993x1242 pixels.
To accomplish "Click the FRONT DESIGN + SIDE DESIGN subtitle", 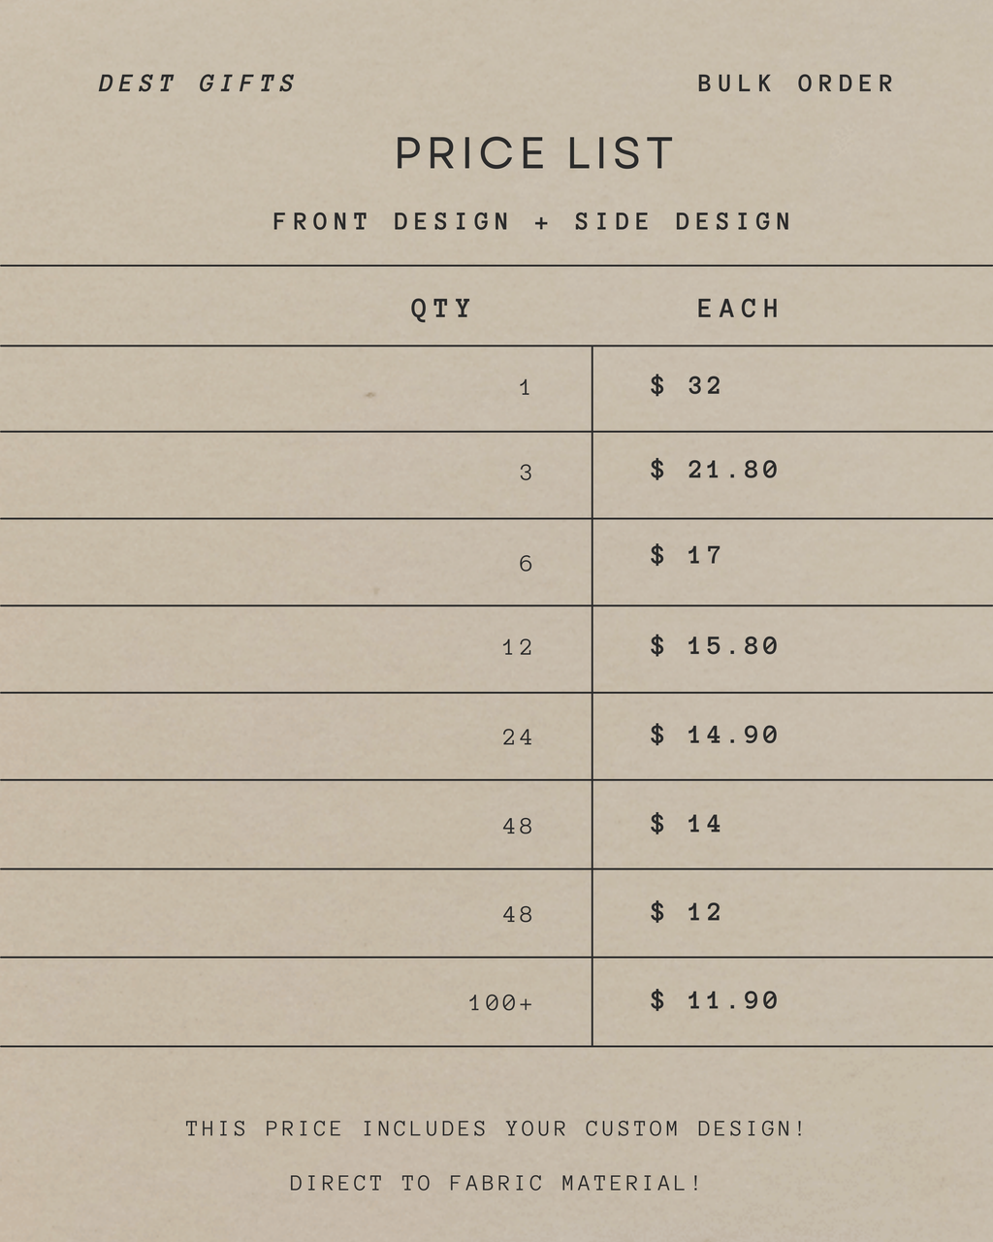I will (532, 222).
